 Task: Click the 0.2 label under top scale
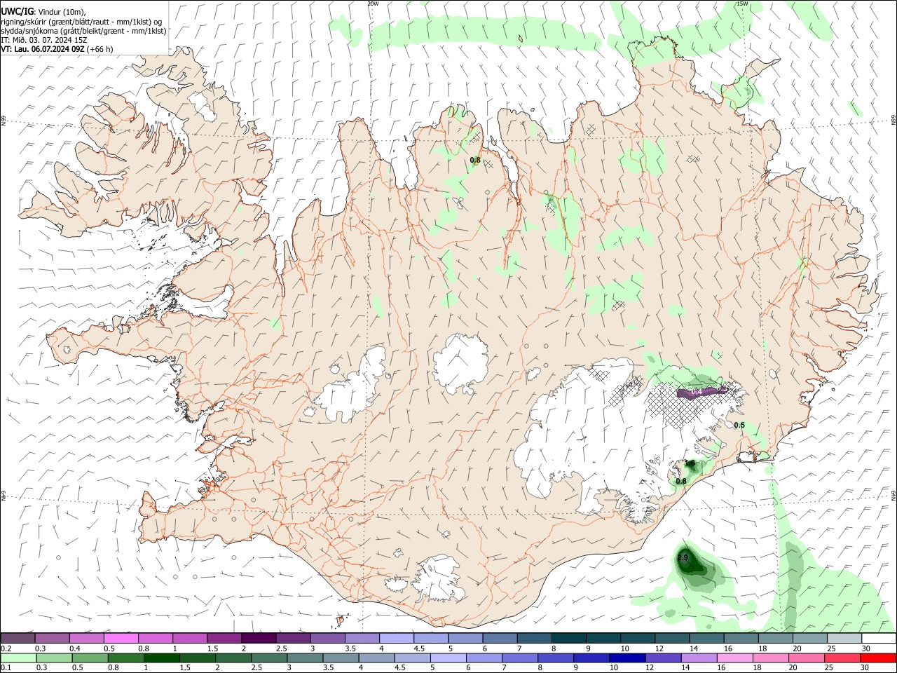[6, 648]
